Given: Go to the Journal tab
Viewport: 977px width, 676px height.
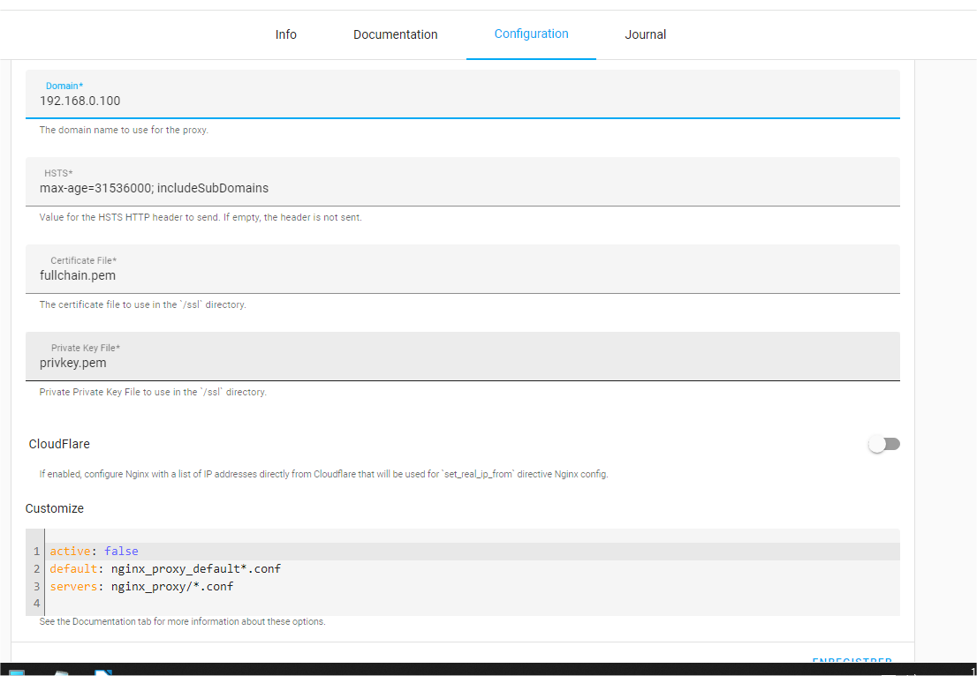Looking at the screenshot, I should 645,34.
